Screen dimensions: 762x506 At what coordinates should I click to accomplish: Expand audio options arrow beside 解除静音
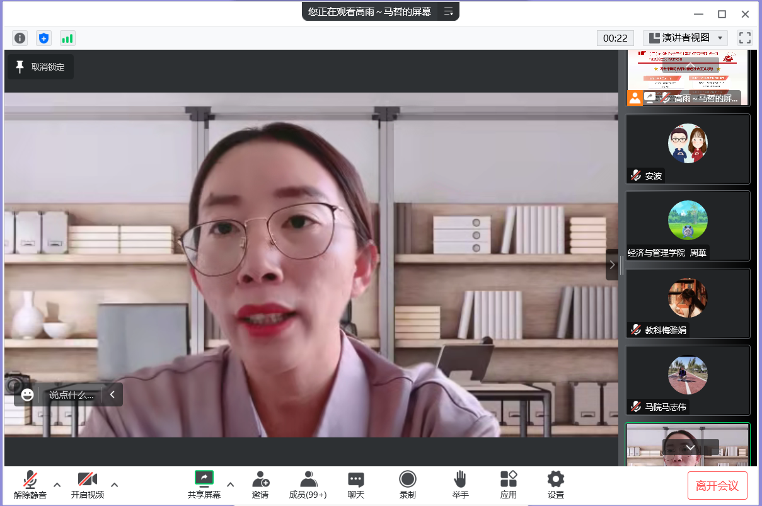57,485
